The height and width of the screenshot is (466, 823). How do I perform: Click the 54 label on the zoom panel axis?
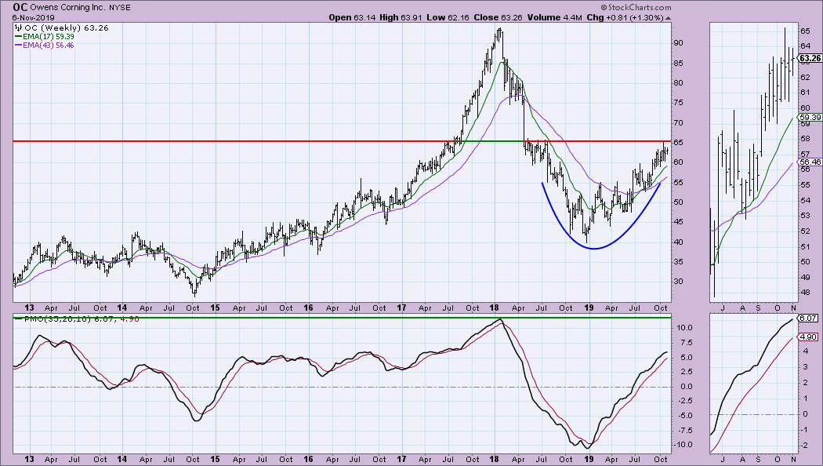[x=805, y=201]
